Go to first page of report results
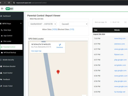Image resolution: width=128 pixels, height=96 pixels. click(125, 22)
